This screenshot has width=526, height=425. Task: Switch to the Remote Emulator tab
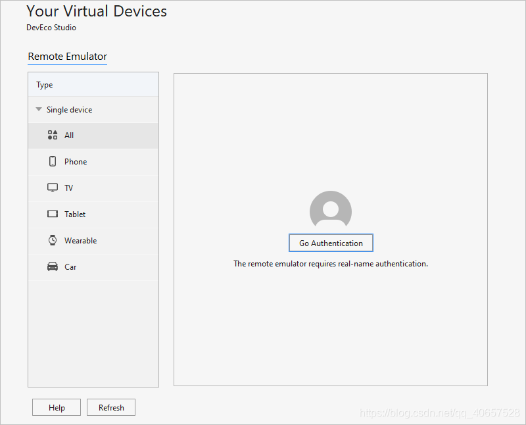pyautogui.click(x=68, y=57)
